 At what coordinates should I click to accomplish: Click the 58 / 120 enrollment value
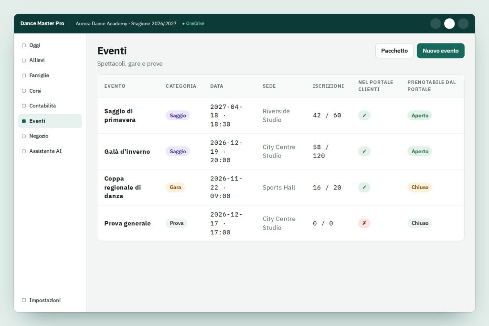(321, 151)
